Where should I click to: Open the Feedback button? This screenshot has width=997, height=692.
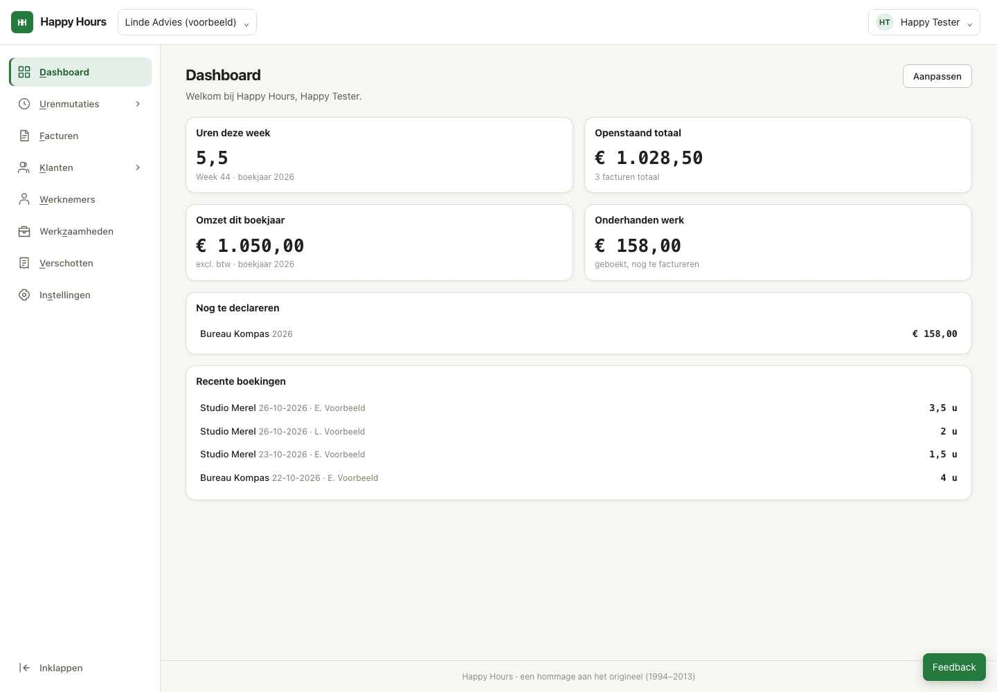tap(954, 667)
